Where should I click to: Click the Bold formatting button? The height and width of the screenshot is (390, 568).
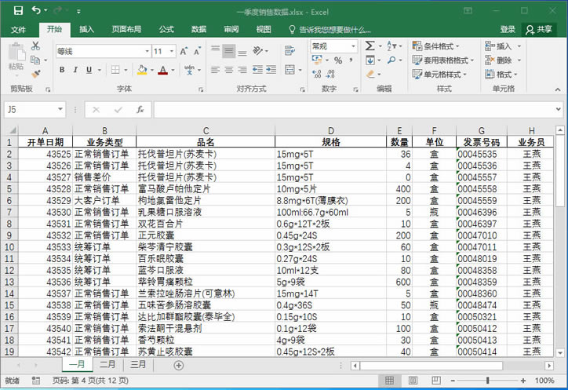62,70
